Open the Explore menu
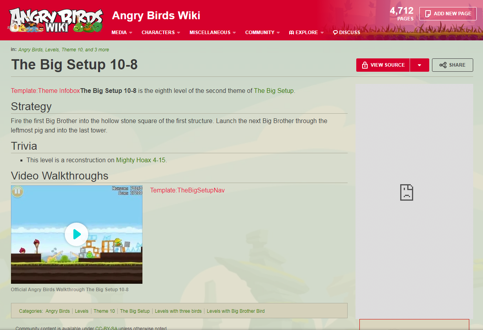The width and height of the screenshot is (483, 330). click(x=306, y=33)
